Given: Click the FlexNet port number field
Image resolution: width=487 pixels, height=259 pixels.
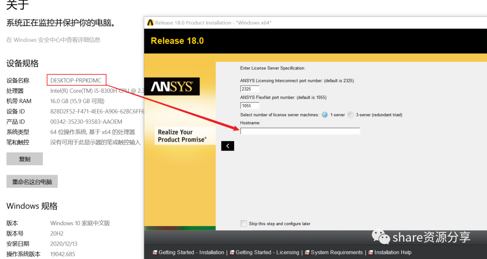Looking at the screenshot, I should pos(249,106).
